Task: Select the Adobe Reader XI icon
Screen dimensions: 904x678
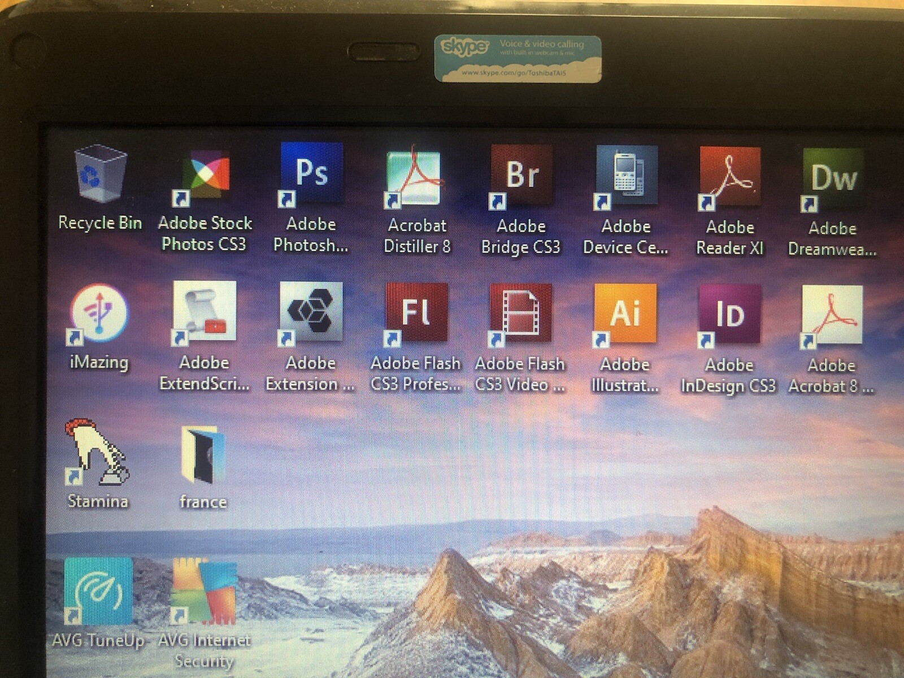Action: pos(729,179)
